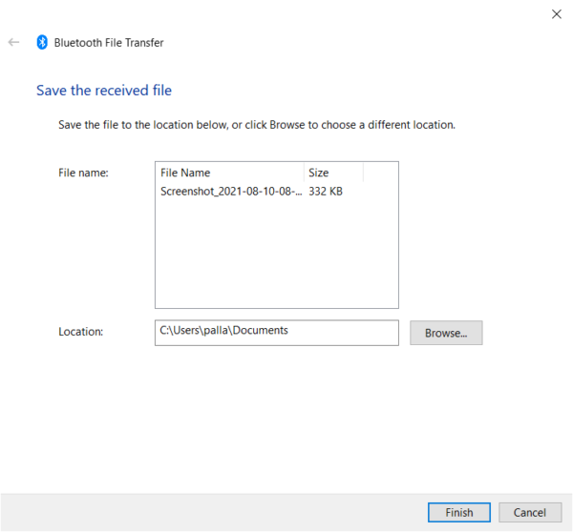Close the Bluetooth File Transfer window
Screen dimensions: 573x532
pyautogui.click(x=557, y=13)
